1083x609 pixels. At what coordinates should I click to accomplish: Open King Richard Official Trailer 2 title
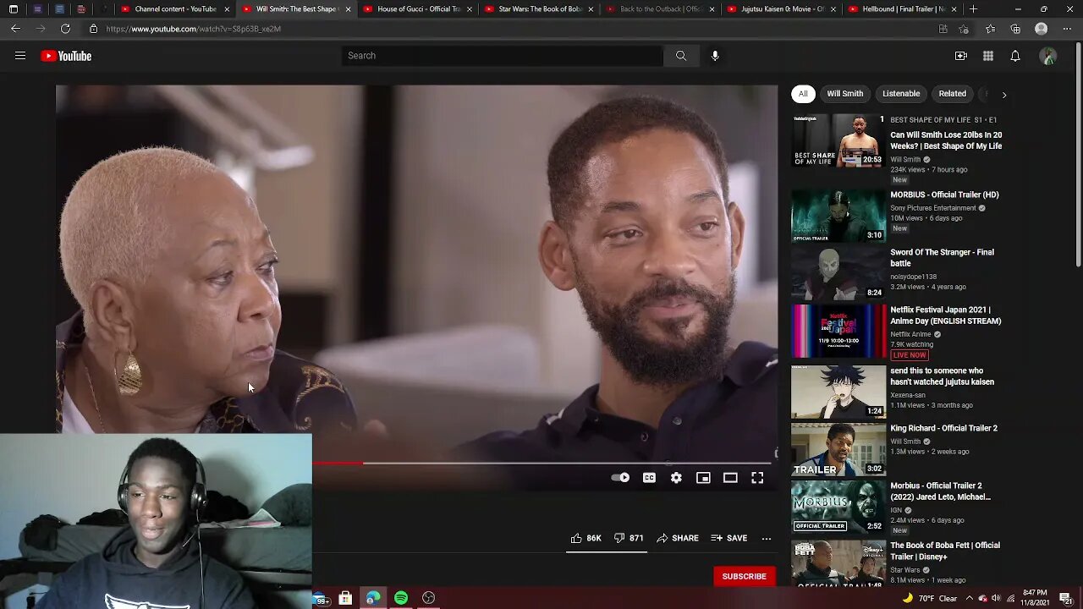943,428
